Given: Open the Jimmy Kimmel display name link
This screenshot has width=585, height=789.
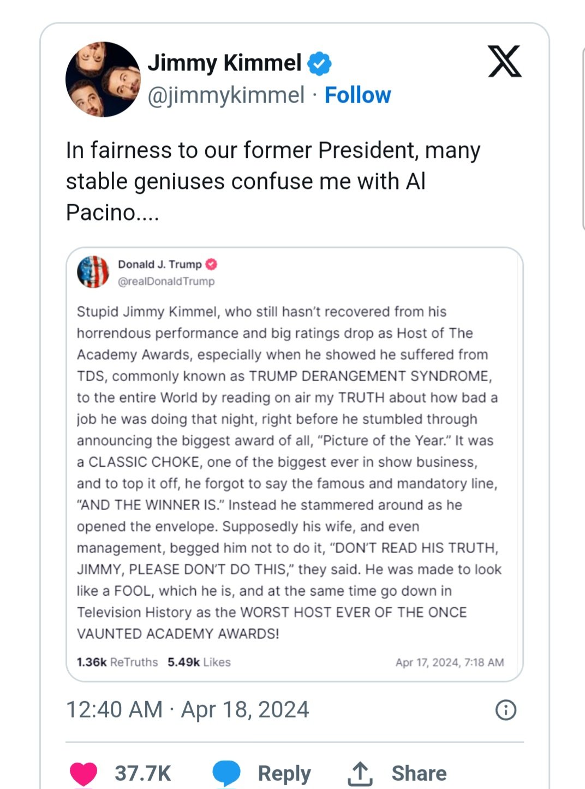Looking at the screenshot, I should coord(224,63).
